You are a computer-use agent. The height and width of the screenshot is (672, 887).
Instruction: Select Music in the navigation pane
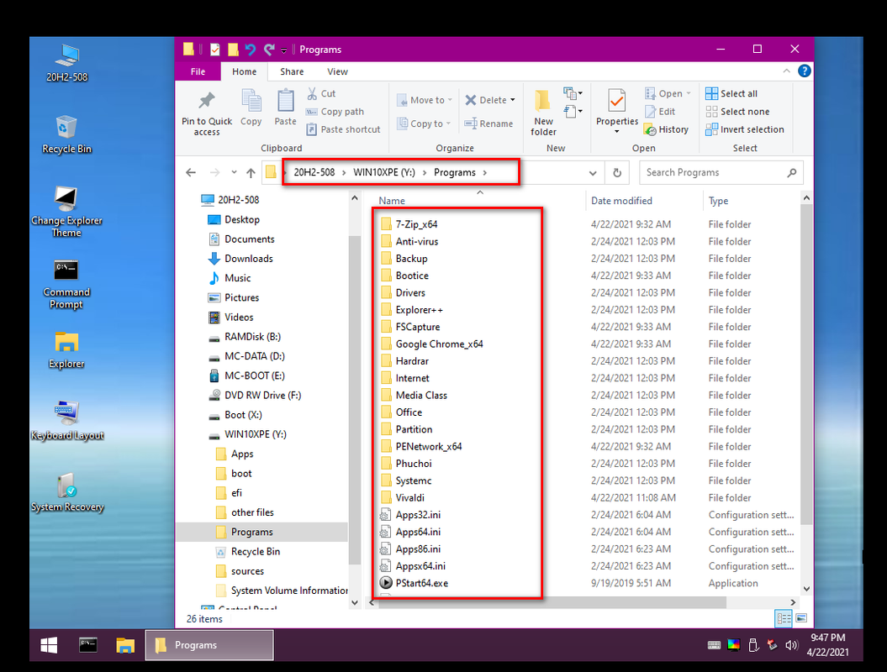coord(237,278)
